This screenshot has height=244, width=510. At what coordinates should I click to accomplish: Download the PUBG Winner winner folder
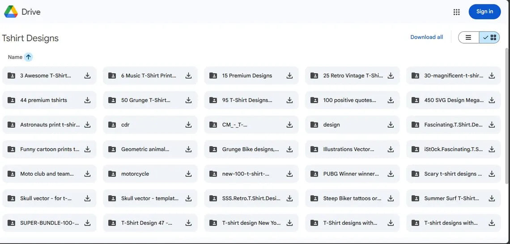pos(391,174)
